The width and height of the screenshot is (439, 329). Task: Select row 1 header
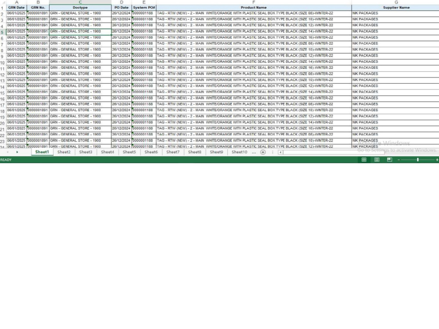coord(2,8)
